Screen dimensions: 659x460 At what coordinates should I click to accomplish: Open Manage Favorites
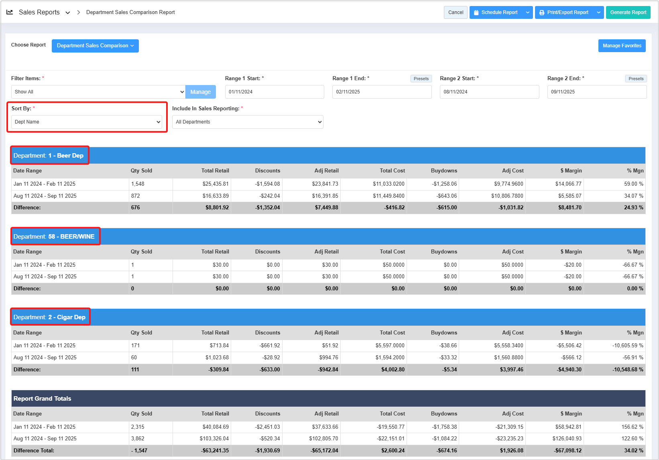tap(622, 46)
